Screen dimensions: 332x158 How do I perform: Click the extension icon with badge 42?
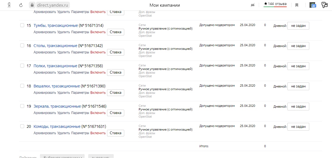tap(313, 5)
